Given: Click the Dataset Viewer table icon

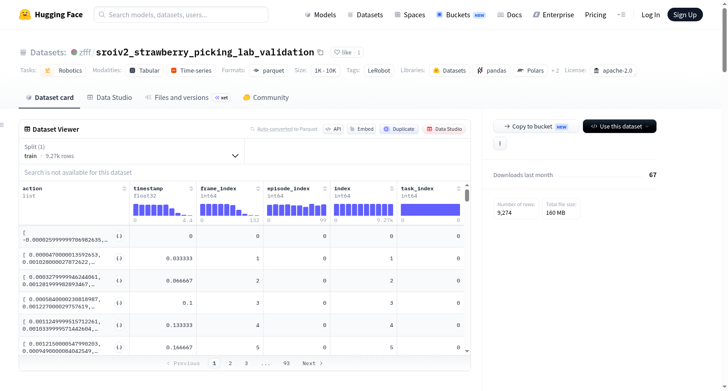Looking at the screenshot, I should [27, 129].
